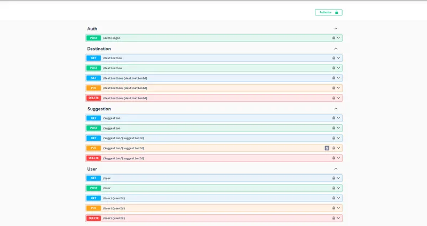Image resolution: width=427 pixels, height=226 pixels.
Task: Expand DELETE /Suggestion/{suggestionId} using its arrow
Action: (338, 158)
